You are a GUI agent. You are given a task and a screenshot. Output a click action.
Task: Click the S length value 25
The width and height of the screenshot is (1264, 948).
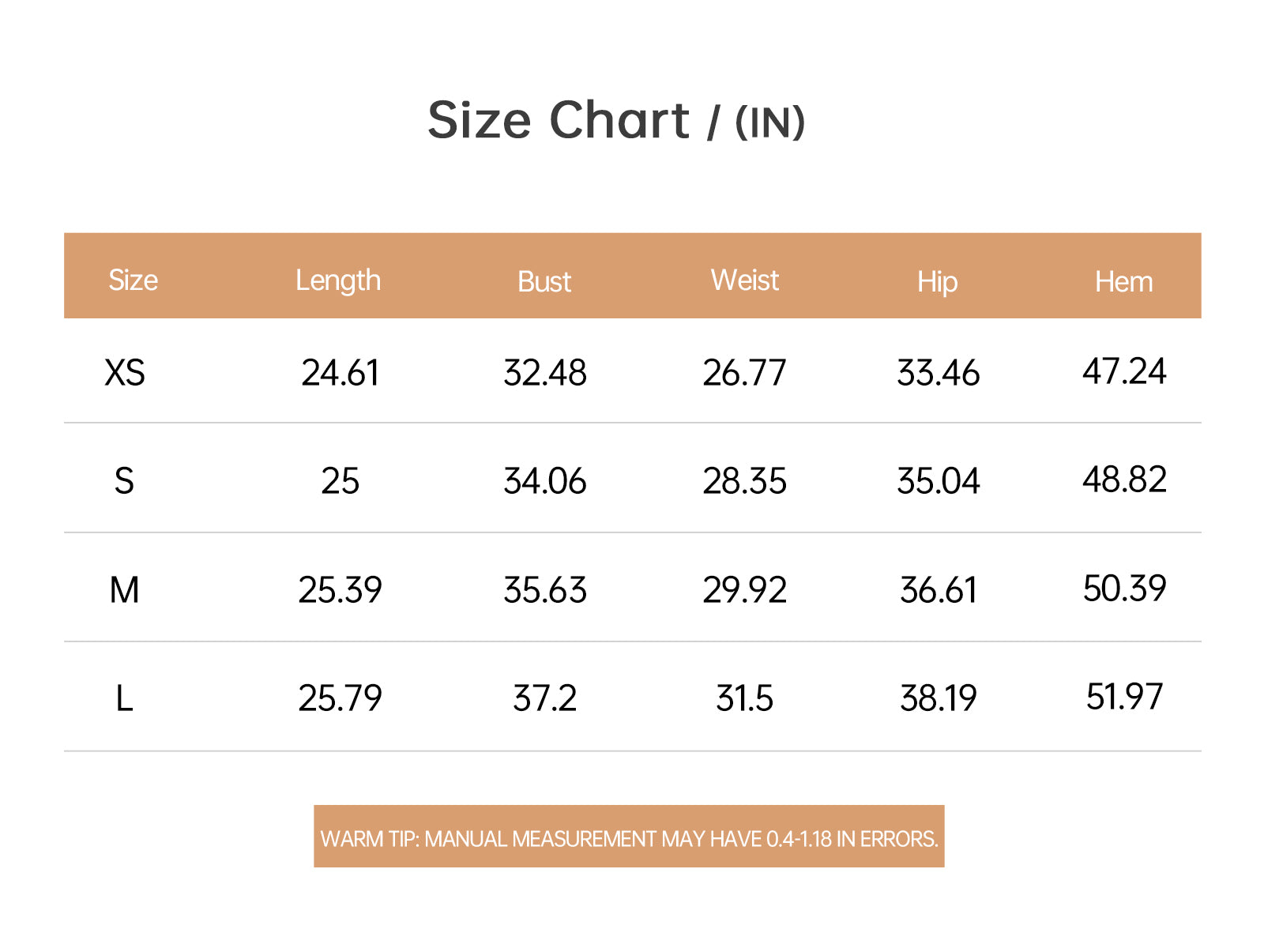coord(340,481)
